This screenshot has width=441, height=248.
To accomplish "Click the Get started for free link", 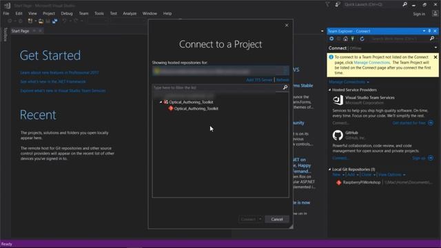I will [409, 123].
